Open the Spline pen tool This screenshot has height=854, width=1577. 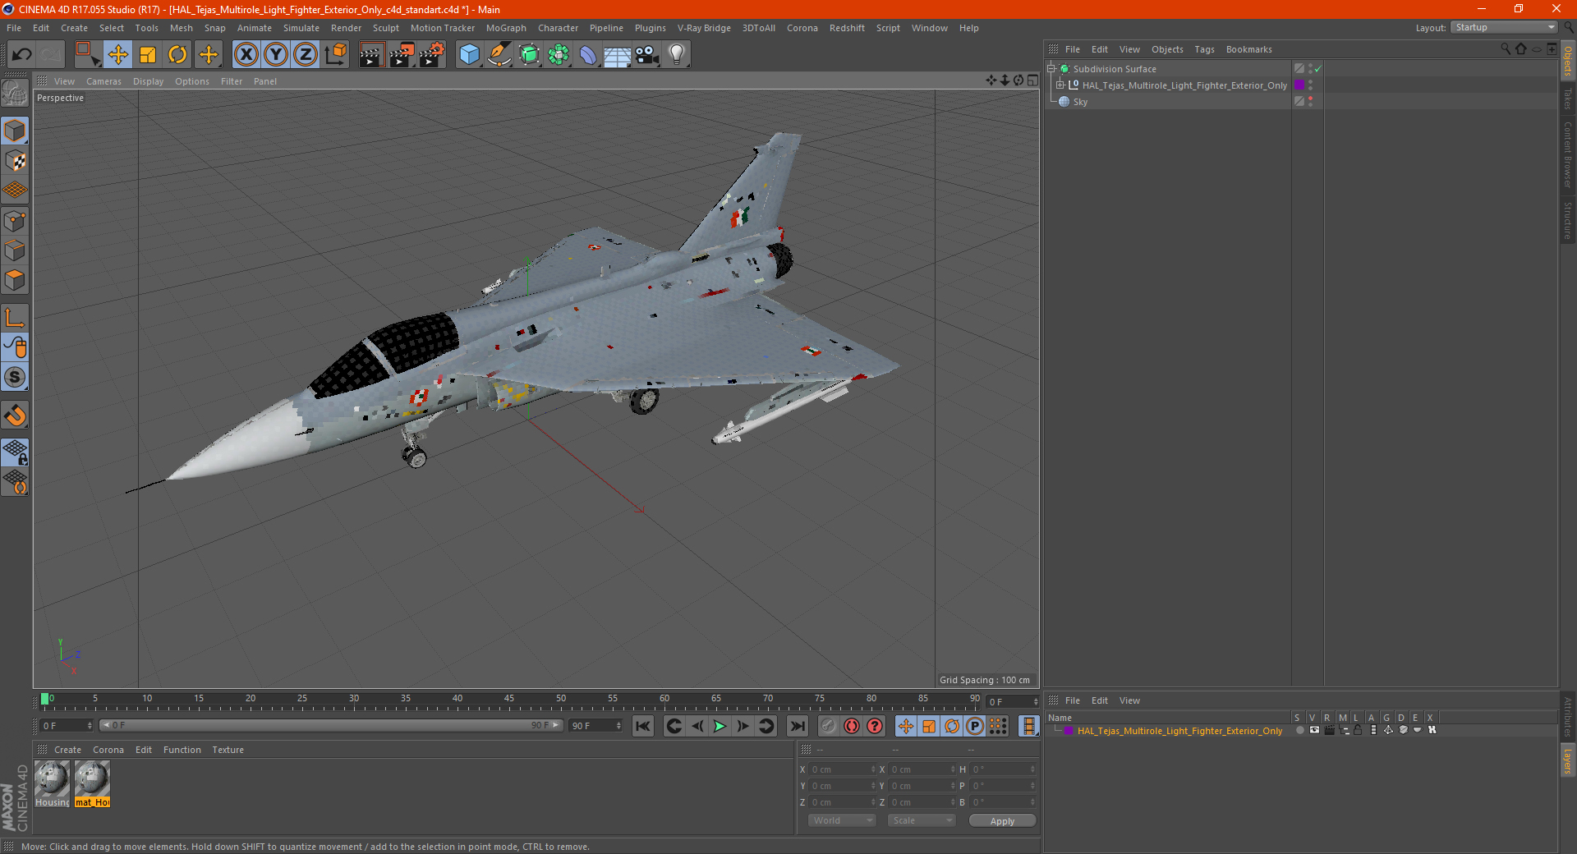499,55
